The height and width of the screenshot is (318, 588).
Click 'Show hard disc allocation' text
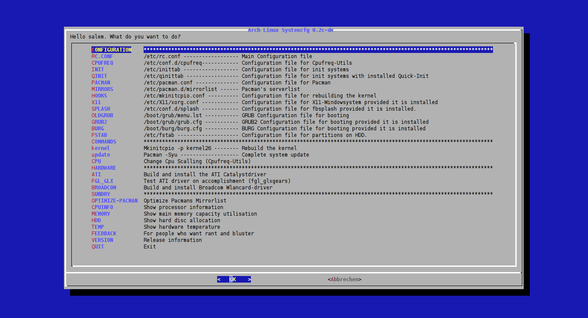coord(182,220)
